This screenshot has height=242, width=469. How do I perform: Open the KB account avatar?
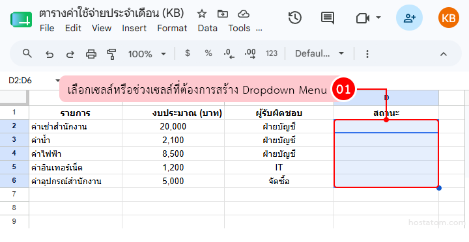(449, 18)
